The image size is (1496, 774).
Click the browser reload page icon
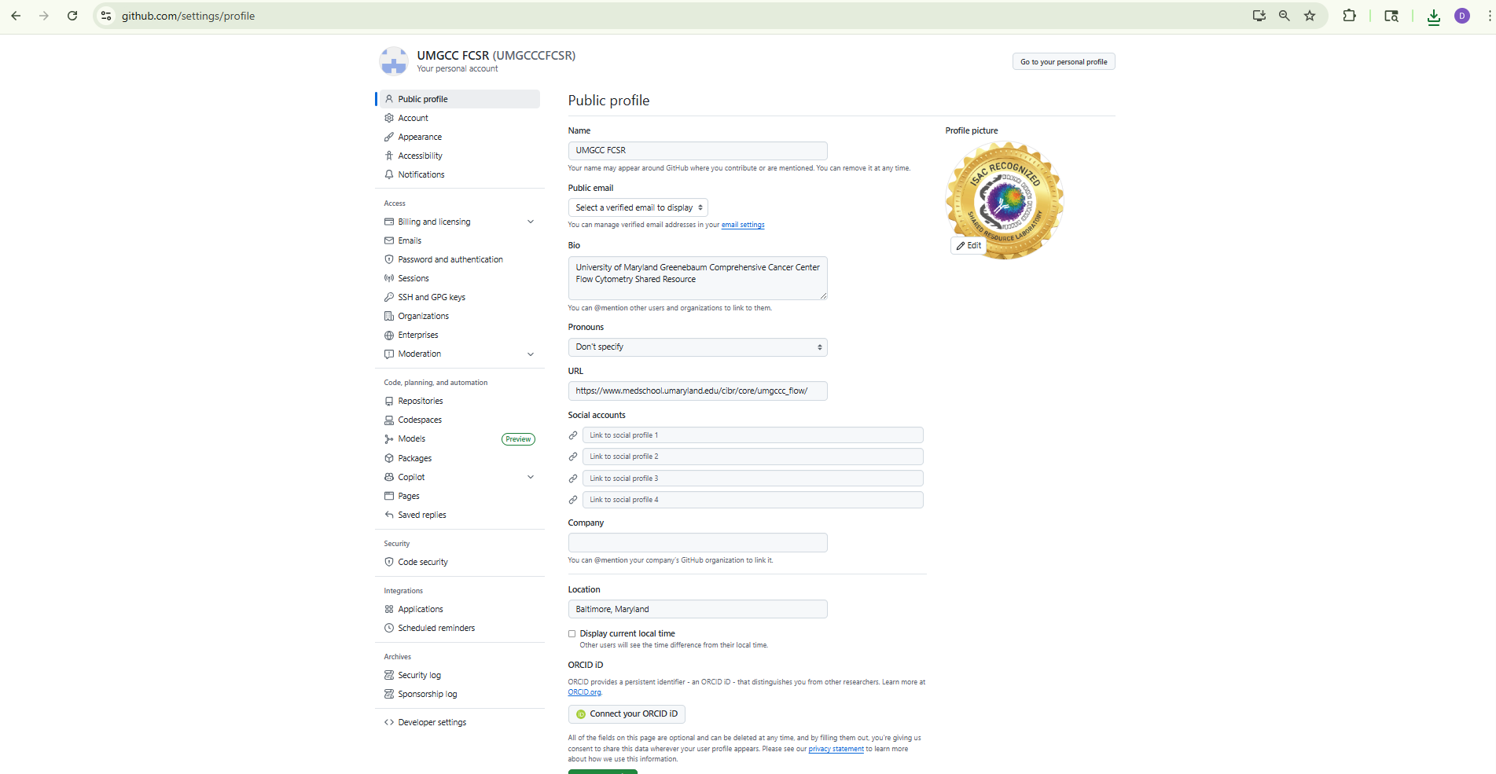(72, 16)
